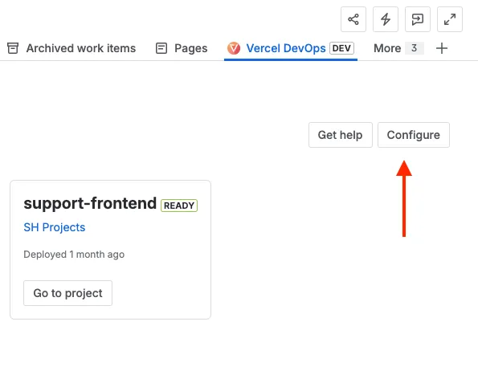The height and width of the screenshot is (379, 478).
Task: Click the share icon button
Action: tap(353, 19)
